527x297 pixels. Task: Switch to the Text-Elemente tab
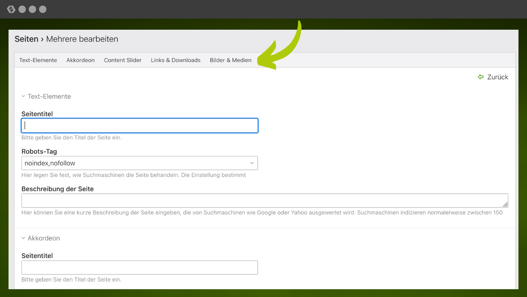coord(38,60)
